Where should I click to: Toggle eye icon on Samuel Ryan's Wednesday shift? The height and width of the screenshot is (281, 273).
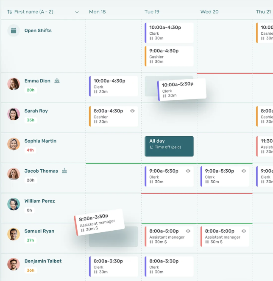[x=244, y=231]
